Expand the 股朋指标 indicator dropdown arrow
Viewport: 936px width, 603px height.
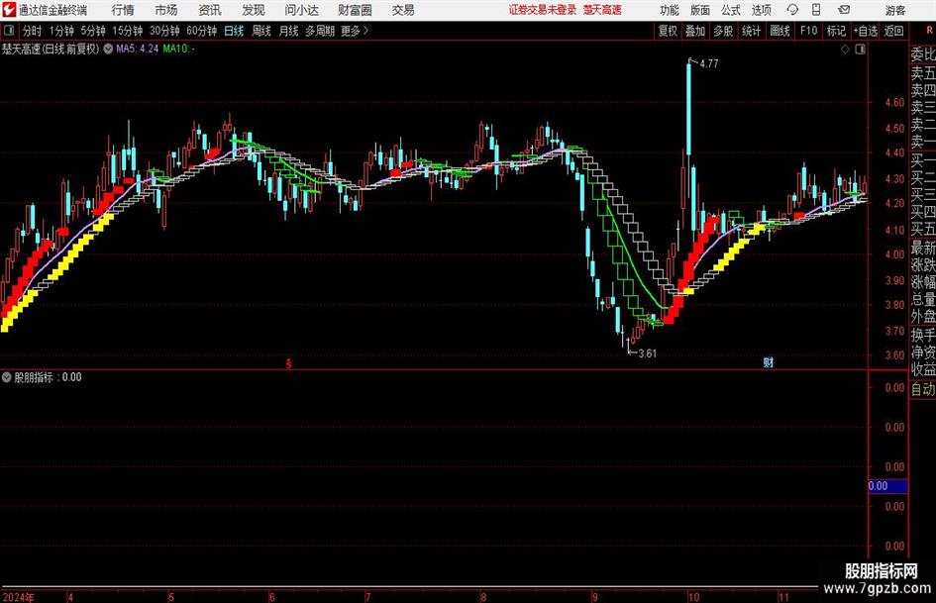point(7,377)
